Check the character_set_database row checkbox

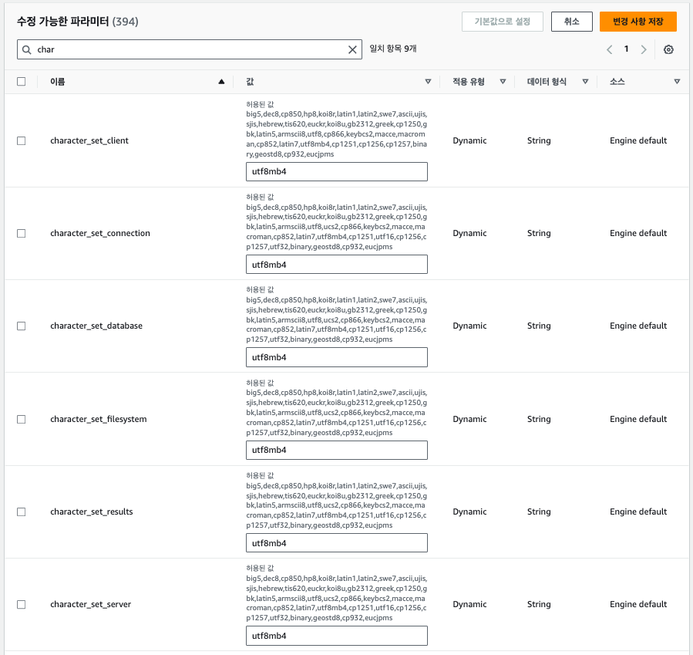[x=22, y=326]
